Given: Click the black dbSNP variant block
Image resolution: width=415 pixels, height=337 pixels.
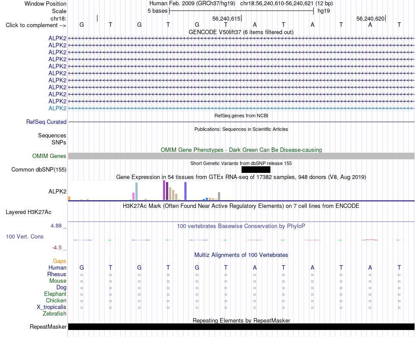Looking at the screenshot, I should [256, 169].
